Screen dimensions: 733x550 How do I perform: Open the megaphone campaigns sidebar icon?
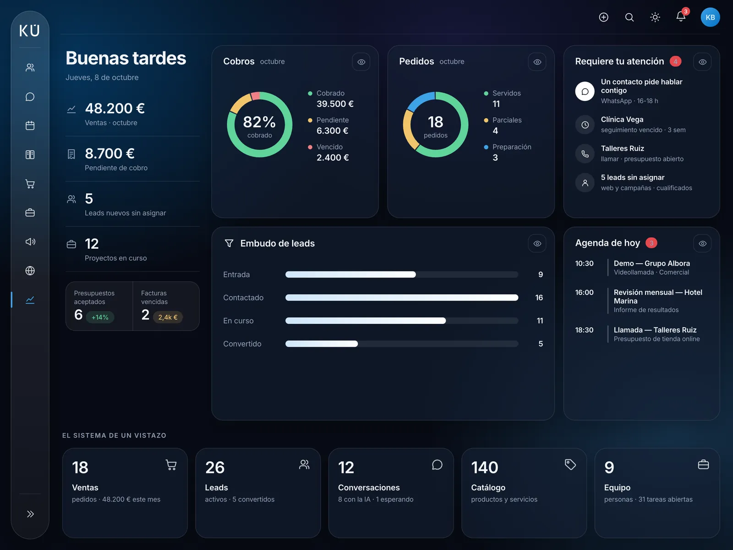[x=30, y=242]
